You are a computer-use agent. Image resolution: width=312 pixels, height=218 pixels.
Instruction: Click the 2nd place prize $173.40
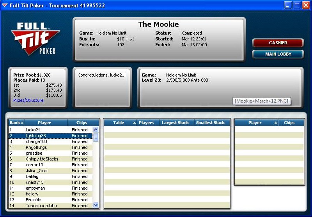[x=54, y=90]
